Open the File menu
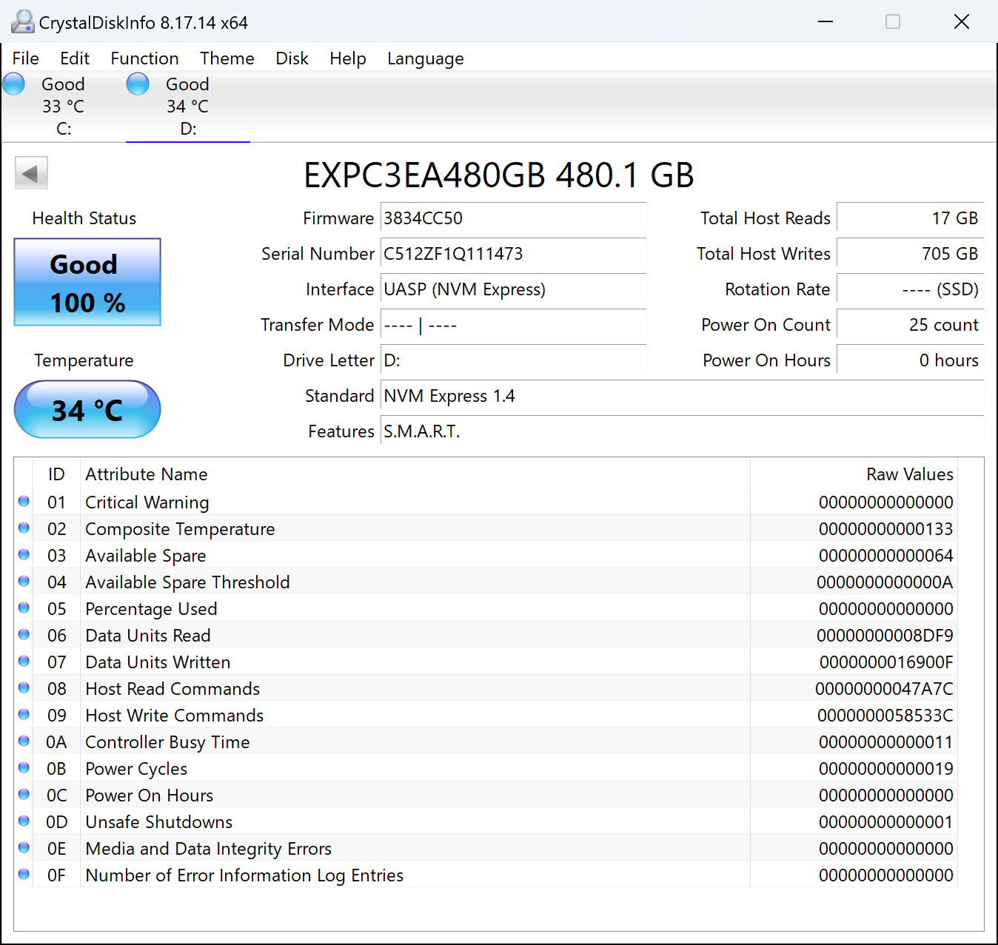Image resolution: width=998 pixels, height=945 pixels. [25, 58]
